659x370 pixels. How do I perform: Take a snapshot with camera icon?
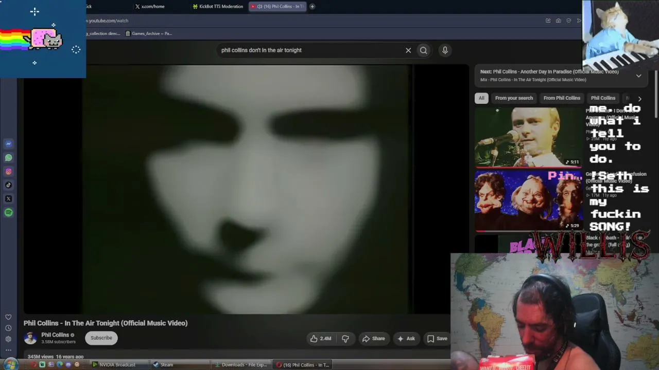coord(558,21)
